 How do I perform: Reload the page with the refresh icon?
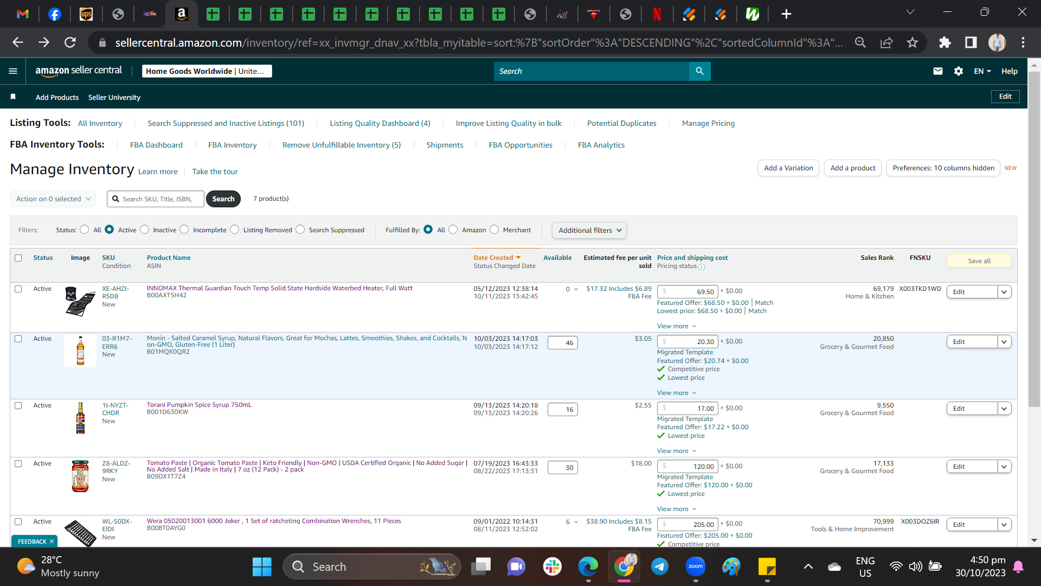click(70, 42)
